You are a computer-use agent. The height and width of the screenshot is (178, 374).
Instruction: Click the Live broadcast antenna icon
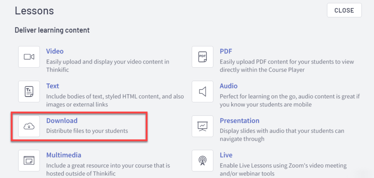tap(202, 160)
